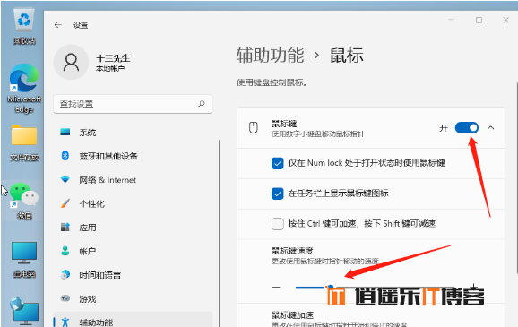Open the 游戏 settings category
Viewport: 518px width, 327px height.
[x=133, y=298]
